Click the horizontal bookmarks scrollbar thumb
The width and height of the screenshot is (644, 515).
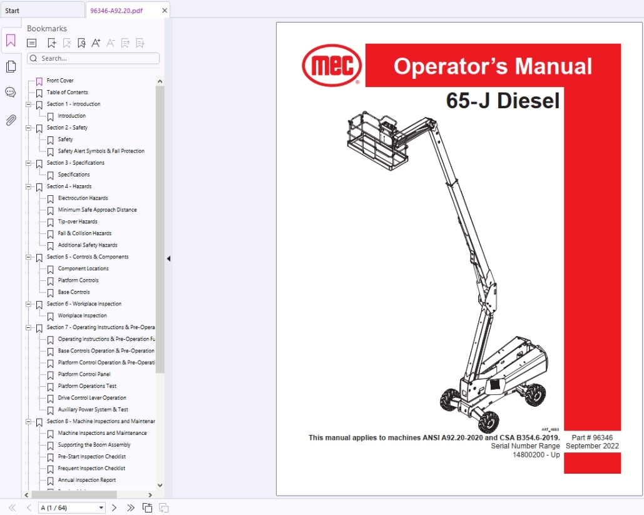coord(74,495)
